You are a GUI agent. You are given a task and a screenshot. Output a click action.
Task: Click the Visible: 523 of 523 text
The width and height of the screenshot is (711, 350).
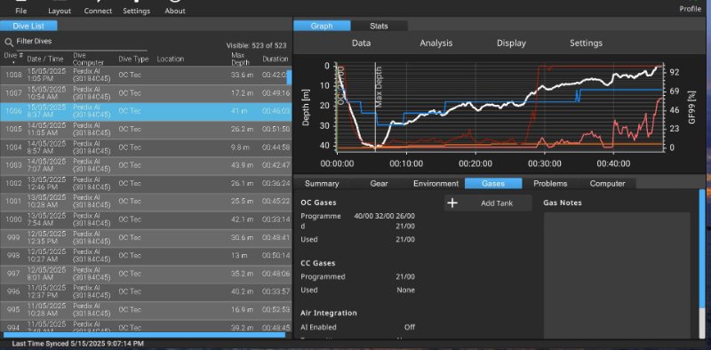click(x=256, y=46)
